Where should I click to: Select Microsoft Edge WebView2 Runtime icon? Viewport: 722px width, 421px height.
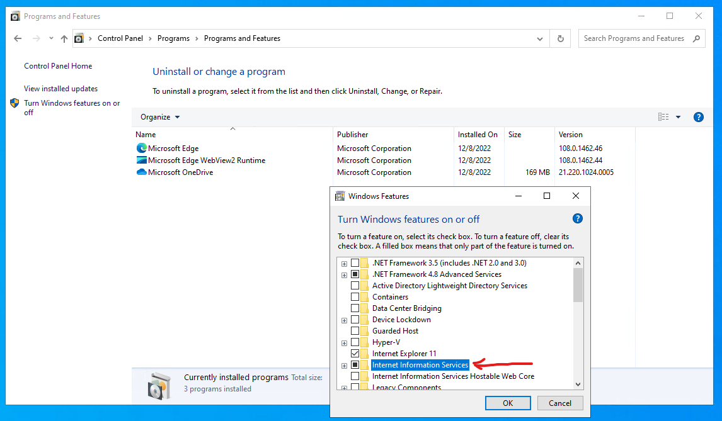pos(141,160)
